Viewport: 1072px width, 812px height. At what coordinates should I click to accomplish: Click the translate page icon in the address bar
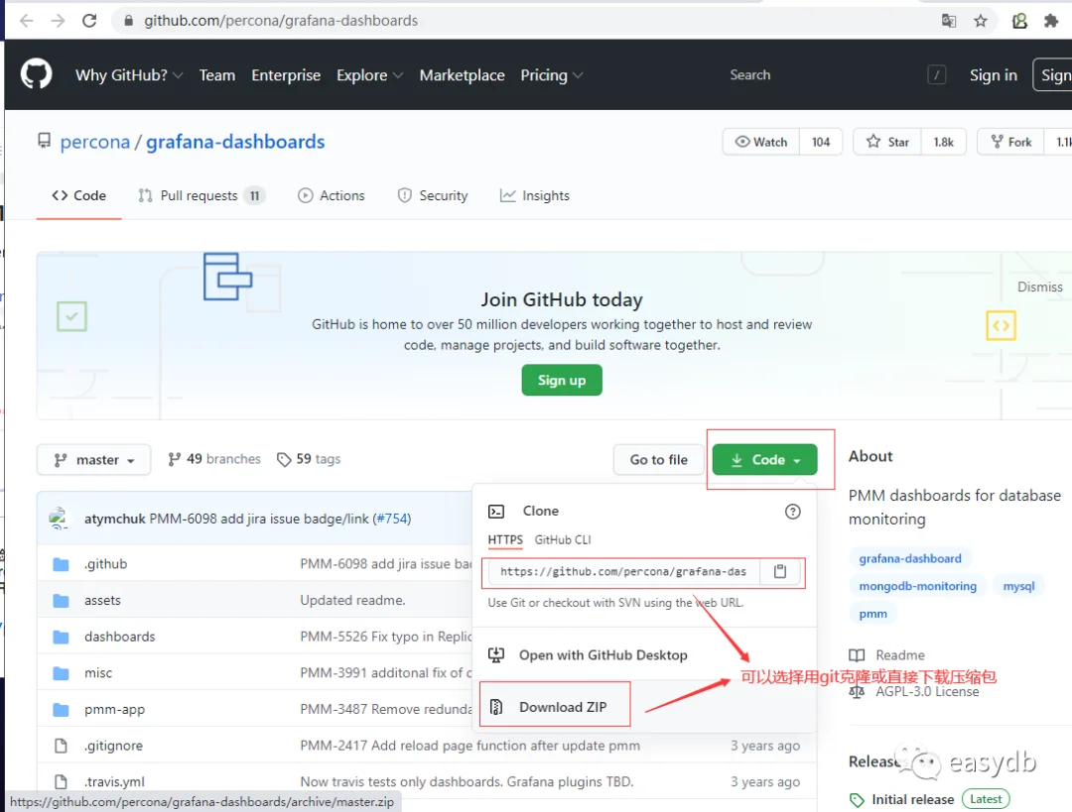click(x=948, y=21)
